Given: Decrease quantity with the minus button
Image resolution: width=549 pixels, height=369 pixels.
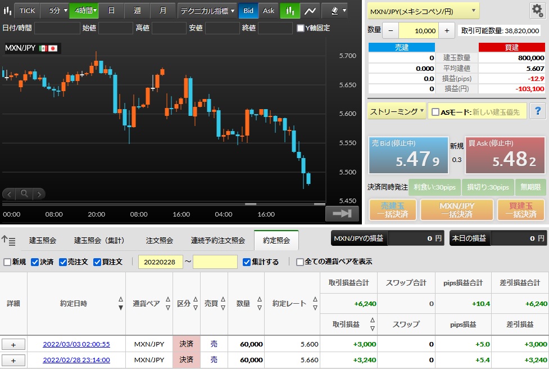Looking at the screenshot, I should pos(391,31).
